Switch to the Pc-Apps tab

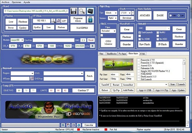(x=122, y=54)
